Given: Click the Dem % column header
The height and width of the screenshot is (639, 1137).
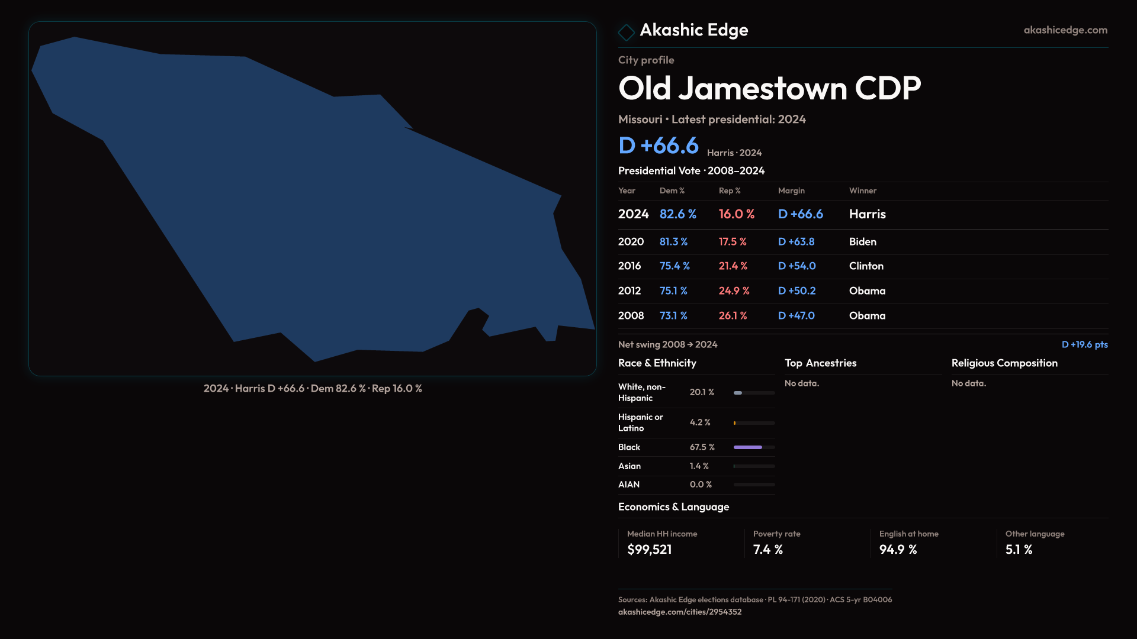Looking at the screenshot, I should (672, 191).
